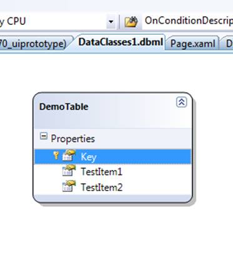
Task: Select the DataClasses1.dbml tab
Action: click(x=121, y=42)
